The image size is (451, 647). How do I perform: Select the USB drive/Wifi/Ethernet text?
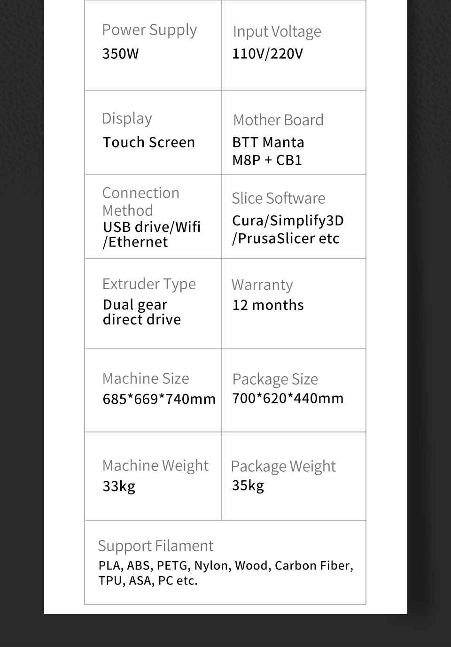click(151, 234)
